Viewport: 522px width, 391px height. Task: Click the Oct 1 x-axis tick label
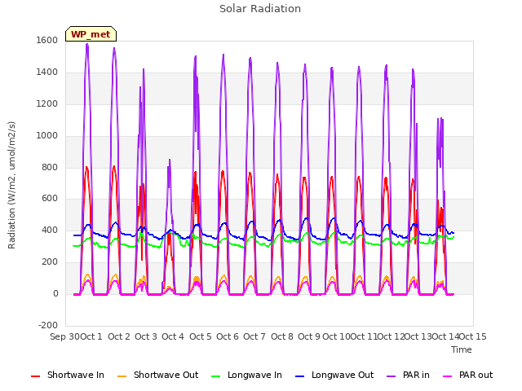[91, 336]
